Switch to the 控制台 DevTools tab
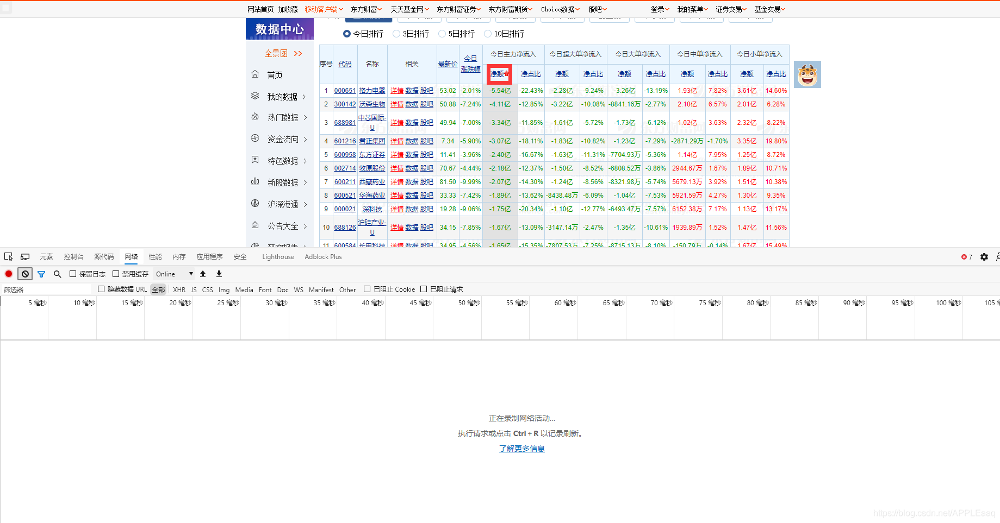 73,257
